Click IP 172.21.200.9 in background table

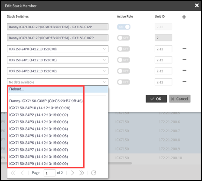[169, 149]
